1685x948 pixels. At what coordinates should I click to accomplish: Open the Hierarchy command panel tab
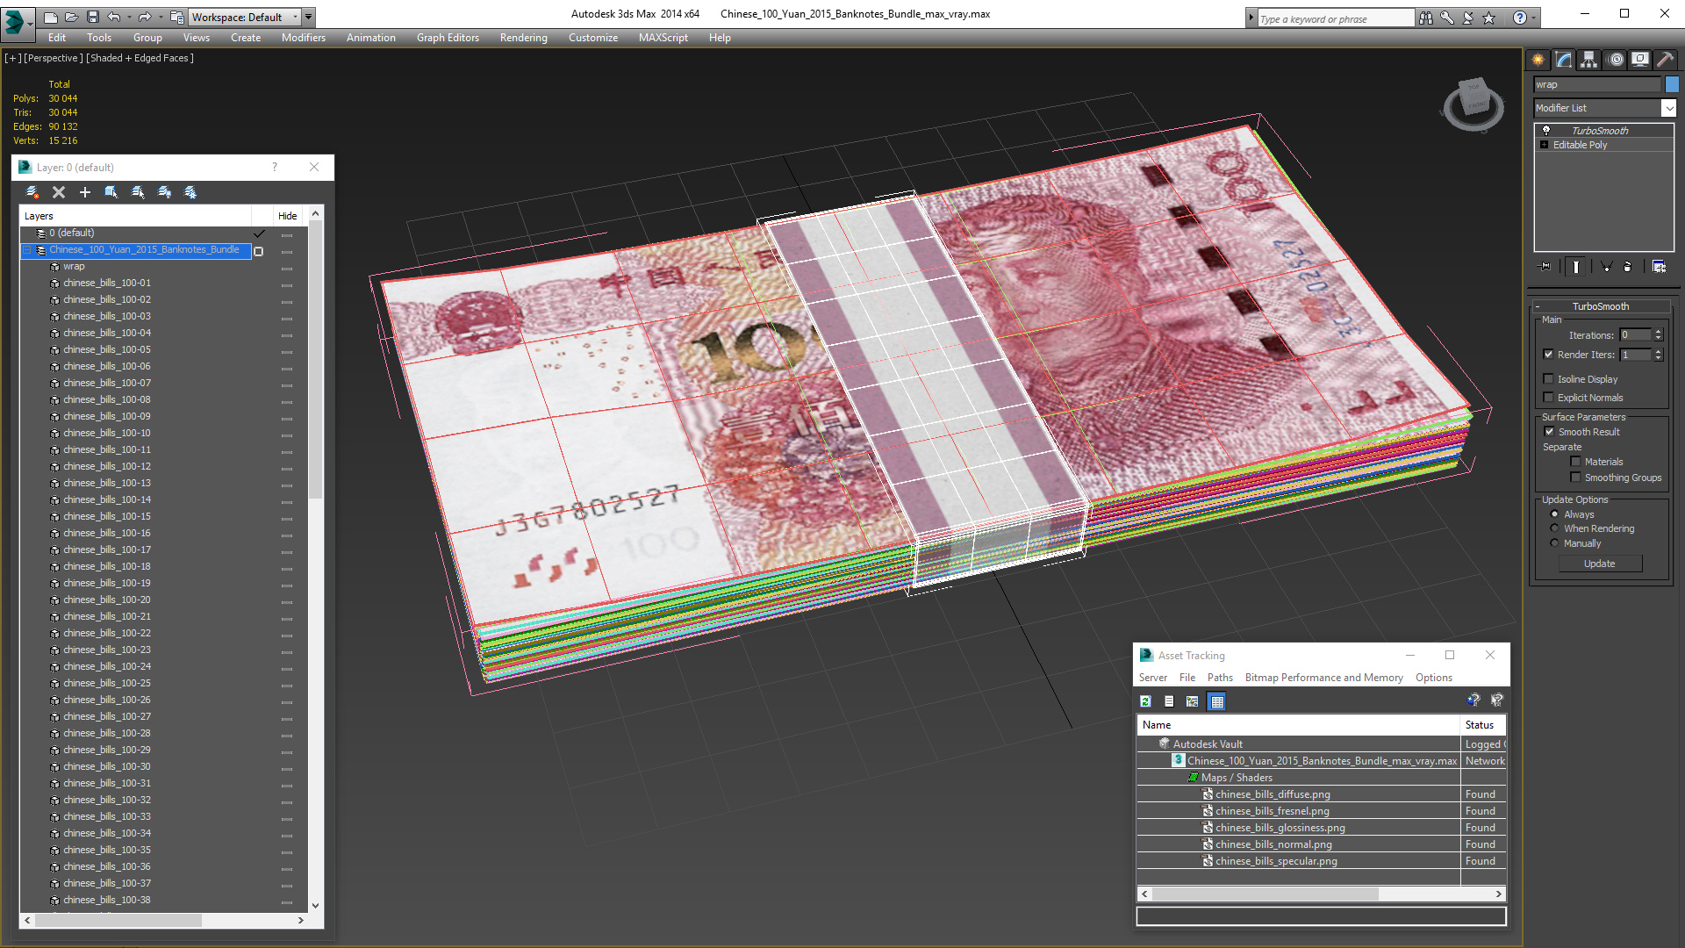[1588, 60]
